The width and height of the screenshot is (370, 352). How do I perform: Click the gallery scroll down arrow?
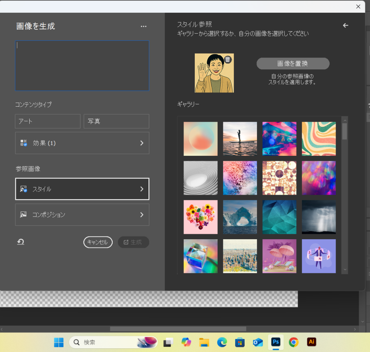coord(345,270)
